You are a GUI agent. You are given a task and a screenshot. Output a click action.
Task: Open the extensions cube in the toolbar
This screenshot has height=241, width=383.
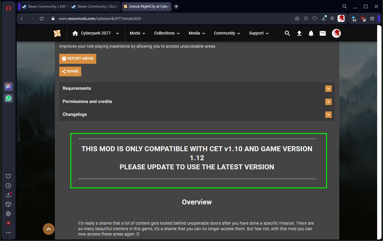[372, 18]
